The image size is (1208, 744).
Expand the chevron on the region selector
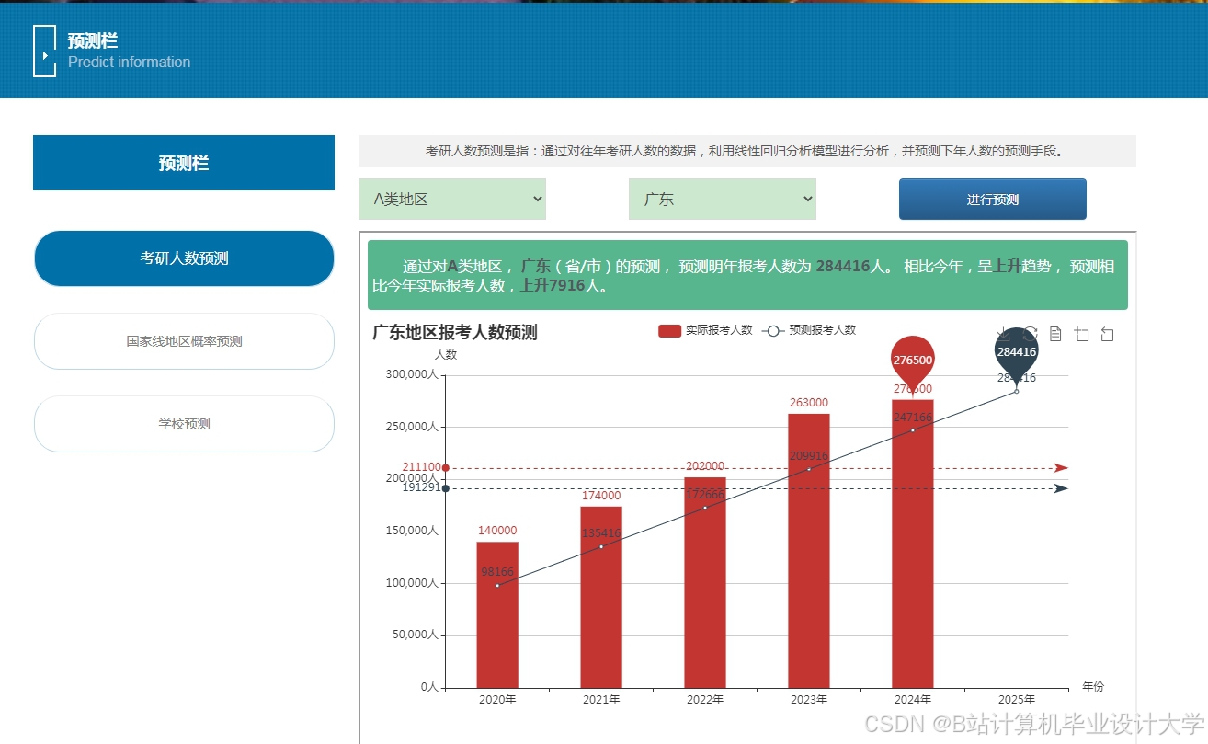[x=536, y=199]
